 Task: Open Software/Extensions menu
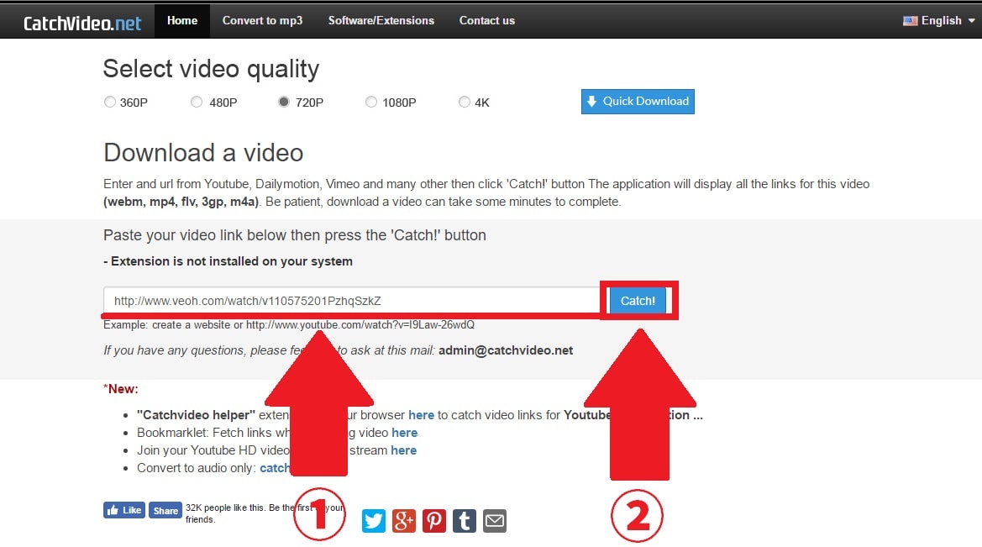coord(381,21)
